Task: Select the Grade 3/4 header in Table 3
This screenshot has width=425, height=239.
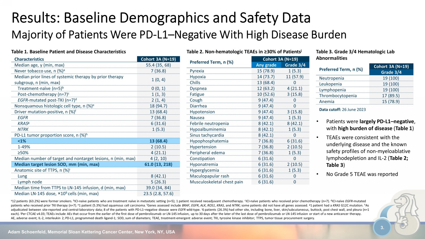Action: coord(391,72)
